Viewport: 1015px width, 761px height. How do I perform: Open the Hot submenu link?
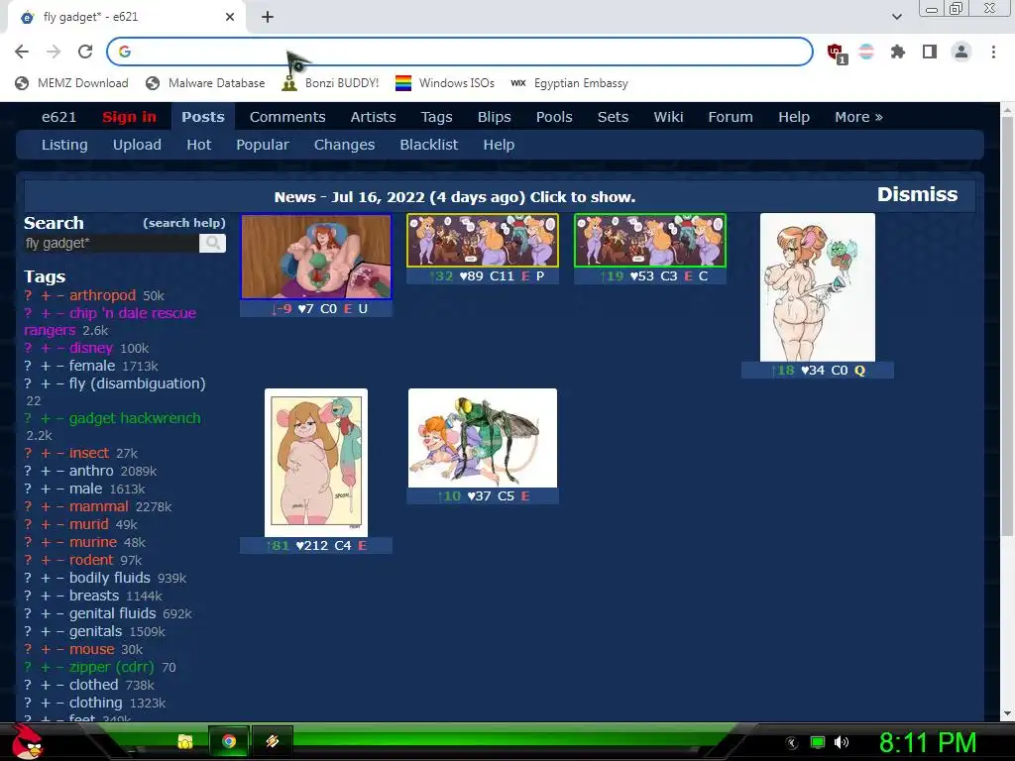(198, 145)
